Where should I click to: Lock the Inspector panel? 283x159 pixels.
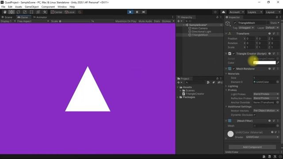pos(277,17)
